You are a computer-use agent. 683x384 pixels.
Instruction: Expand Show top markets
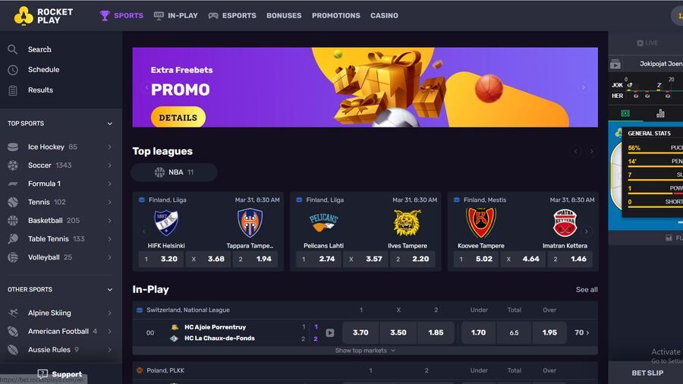365,351
